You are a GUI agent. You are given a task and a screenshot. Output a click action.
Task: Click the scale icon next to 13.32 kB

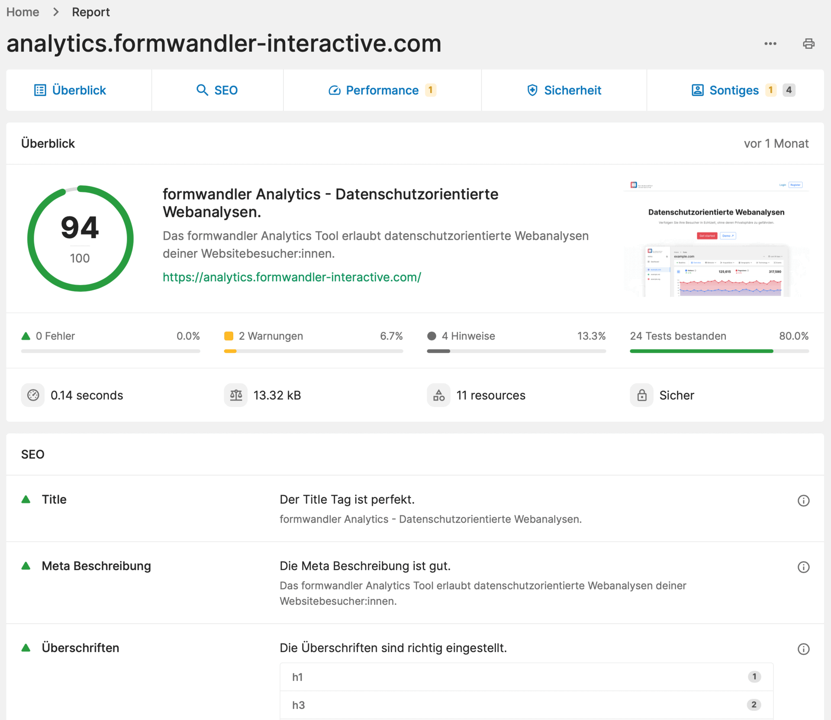tap(235, 395)
